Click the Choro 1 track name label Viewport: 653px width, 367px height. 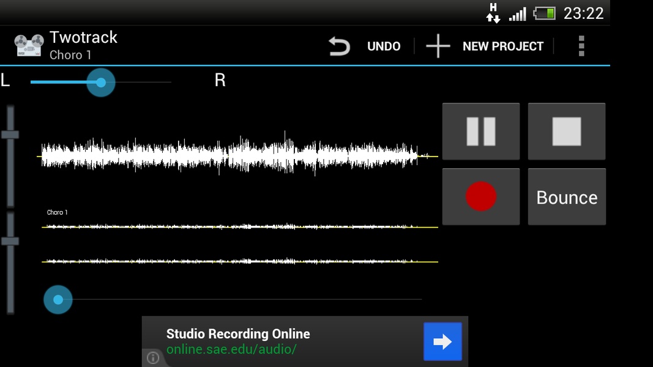(x=57, y=212)
